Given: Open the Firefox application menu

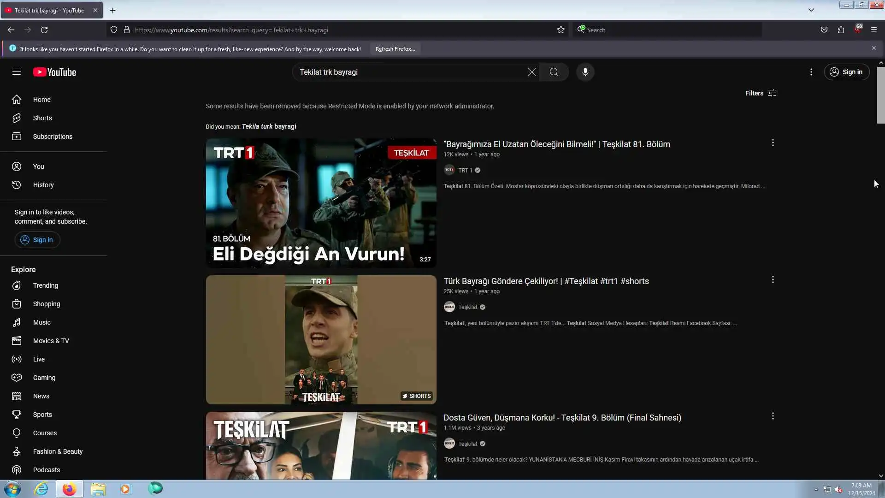Looking at the screenshot, I should 873,30.
